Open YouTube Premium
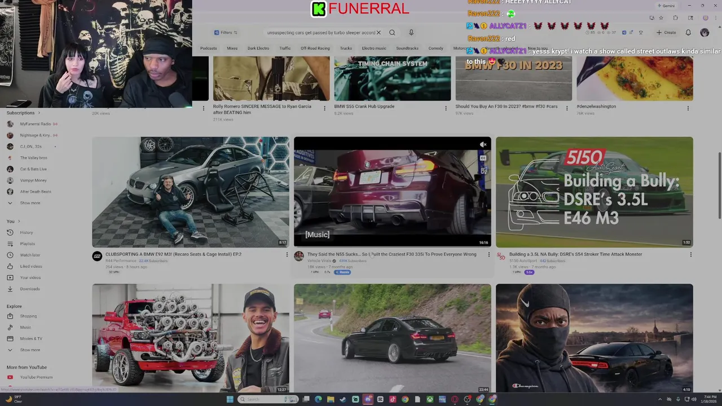The height and width of the screenshot is (406, 722). [x=36, y=377]
